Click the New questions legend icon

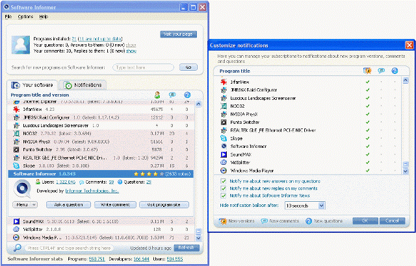(x=309, y=221)
